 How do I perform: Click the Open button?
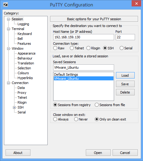pyautogui.click(x=98, y=153)
